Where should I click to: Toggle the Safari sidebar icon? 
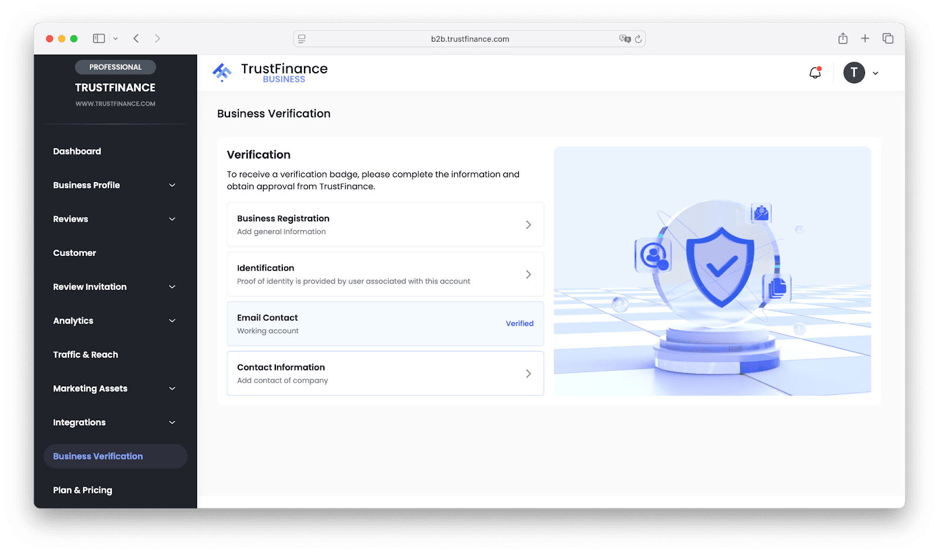tap(99, 39)
